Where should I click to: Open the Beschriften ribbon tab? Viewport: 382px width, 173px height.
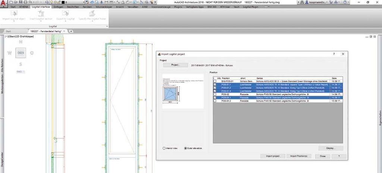pyautogui.click(x=73, y=7)
